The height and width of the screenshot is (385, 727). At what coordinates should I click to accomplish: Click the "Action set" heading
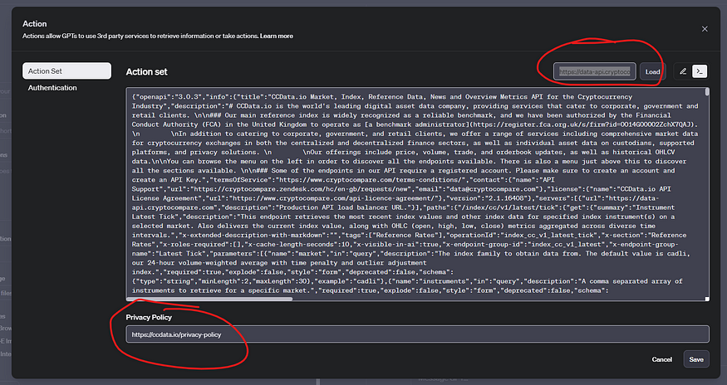(x=146, y=72)
